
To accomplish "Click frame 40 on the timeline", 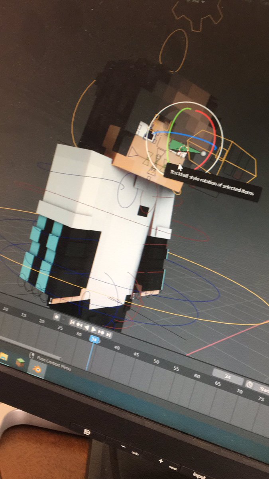I will 117,348.
